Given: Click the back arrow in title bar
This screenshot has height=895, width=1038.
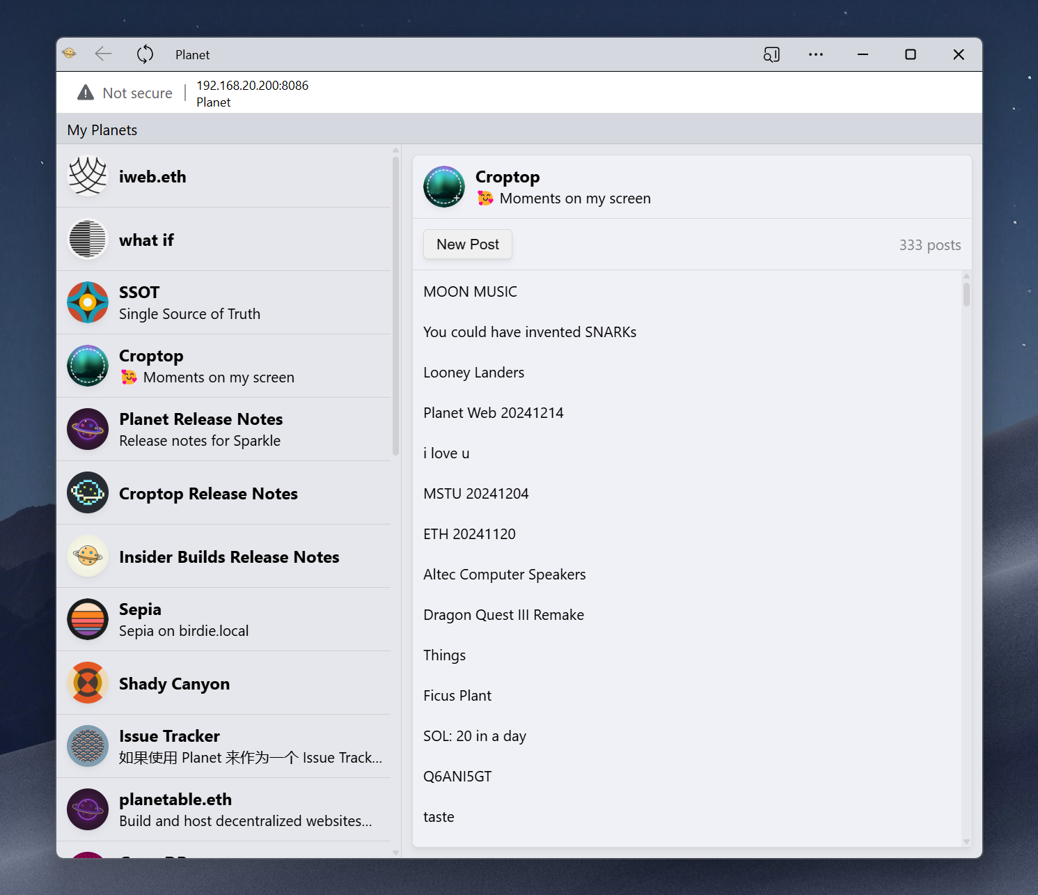Looking at the screenshot, I should click(103, 54).
